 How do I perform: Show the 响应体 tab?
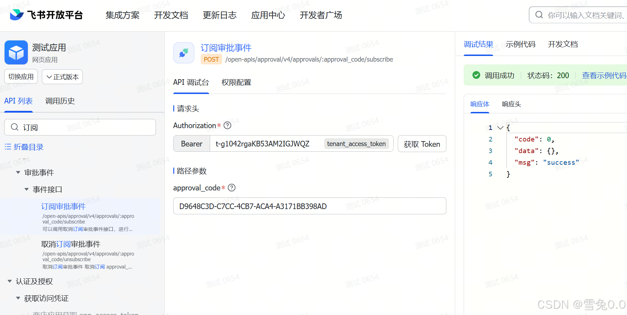480,104
